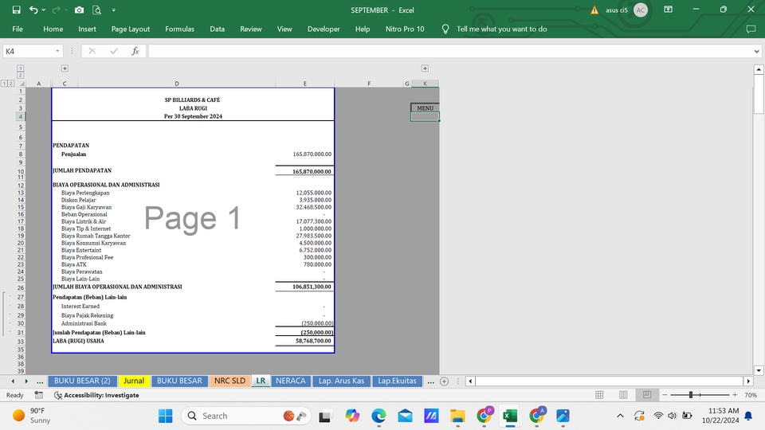Open the Undo history dropdown arrow
This screenshot has height=430, width=765.
point(43,10)
